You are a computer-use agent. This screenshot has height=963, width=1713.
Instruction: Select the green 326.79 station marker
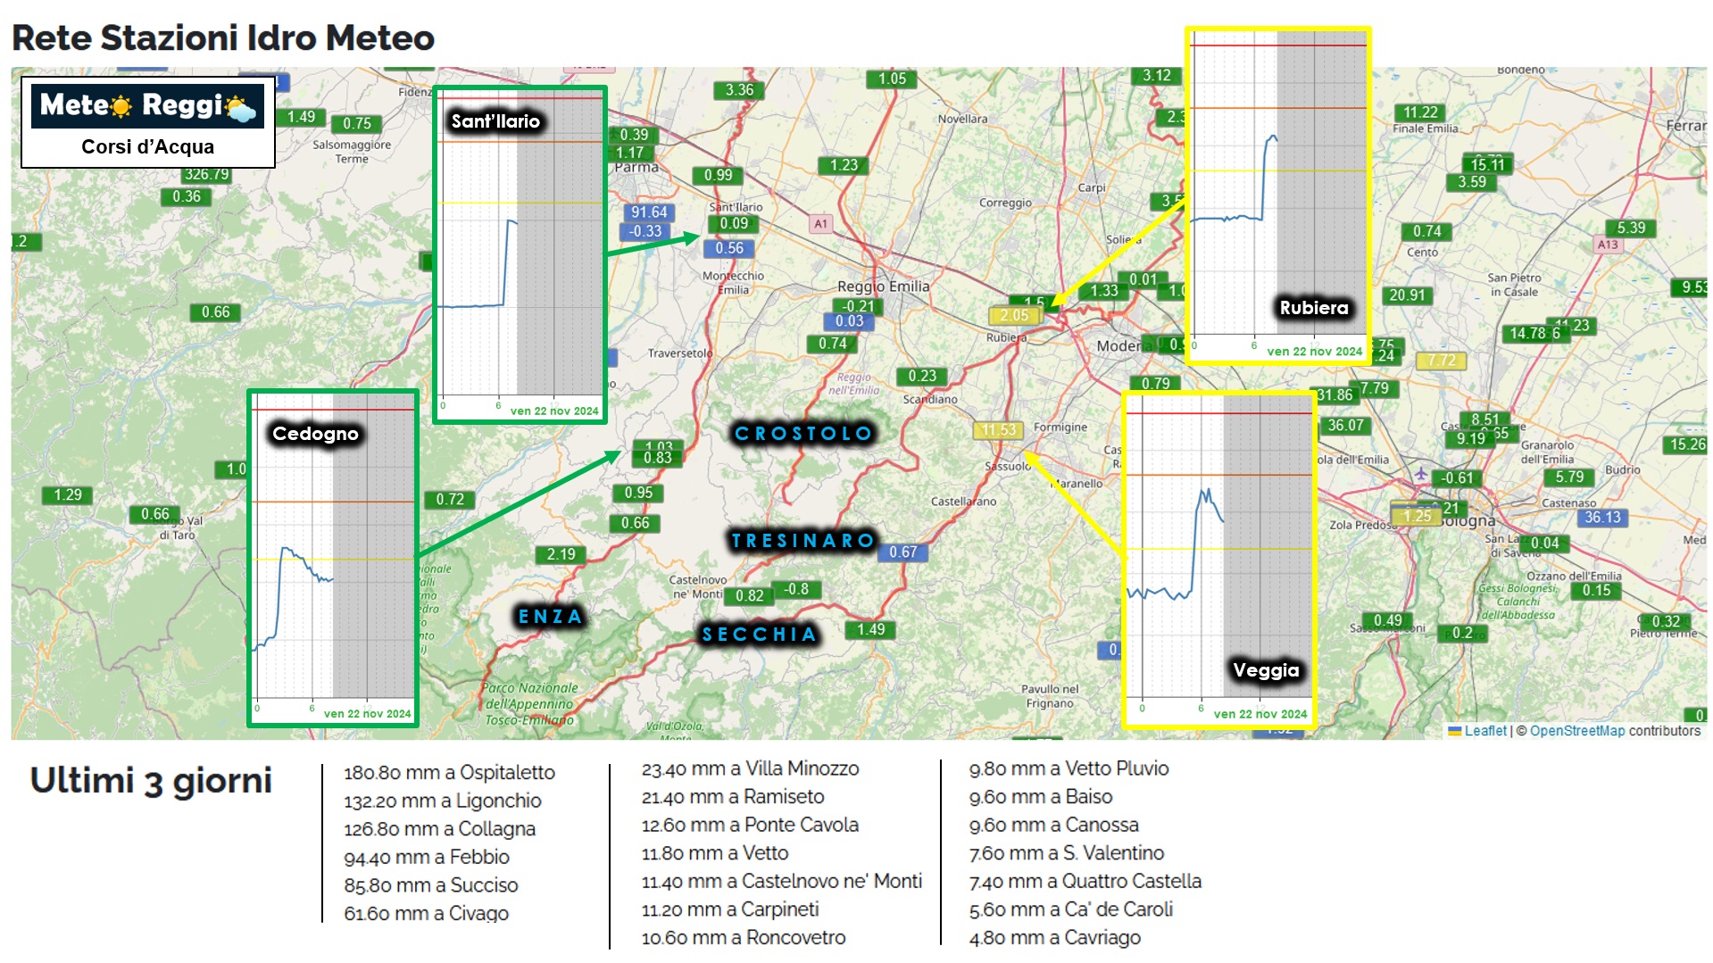tap(206, 175)
